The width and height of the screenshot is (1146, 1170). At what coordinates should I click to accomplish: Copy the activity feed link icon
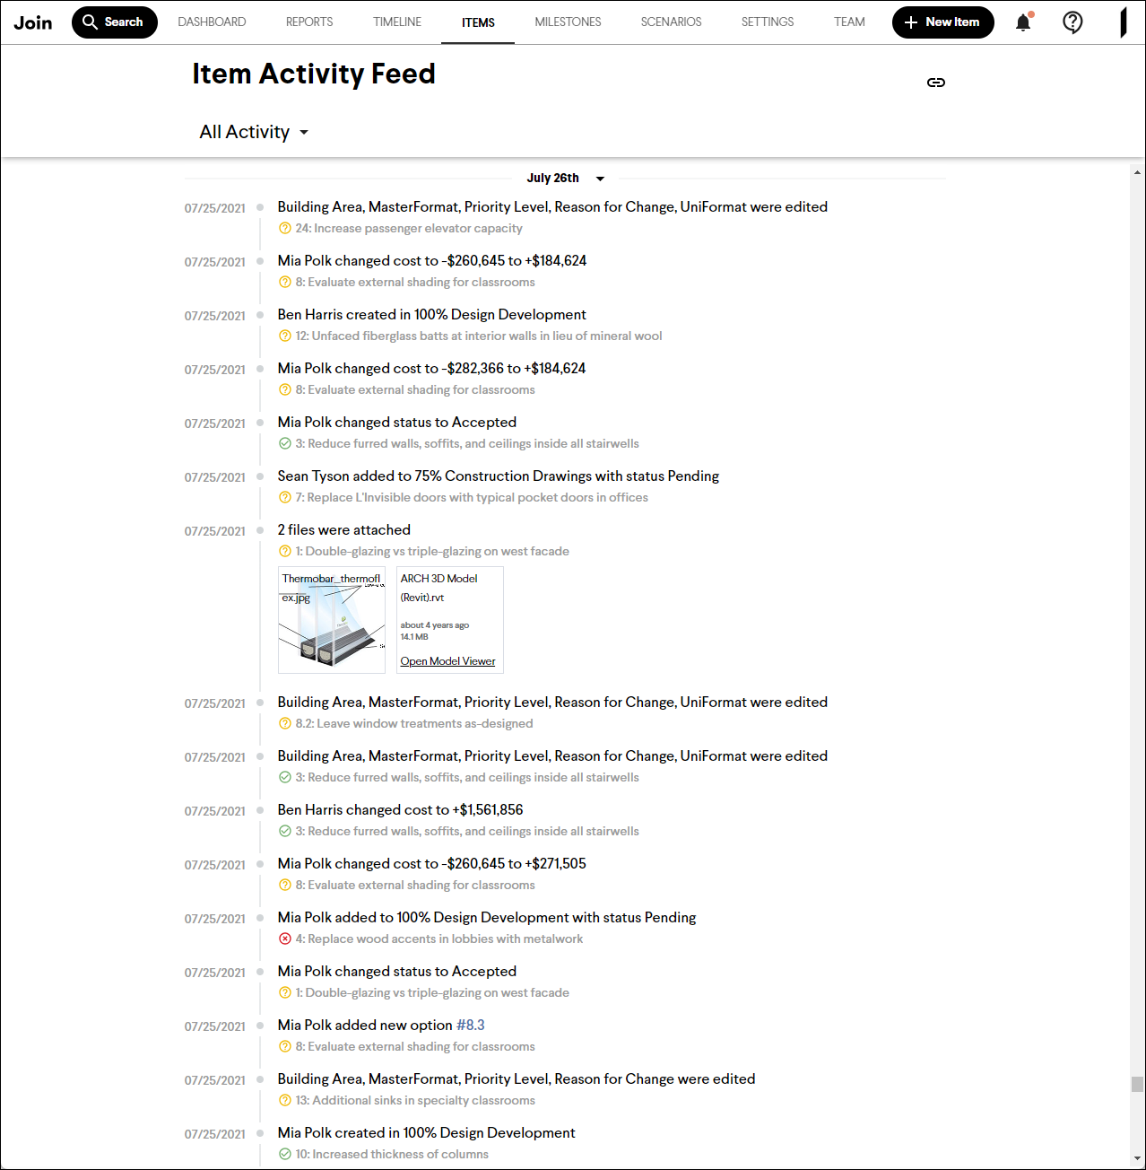click(936, 82)
